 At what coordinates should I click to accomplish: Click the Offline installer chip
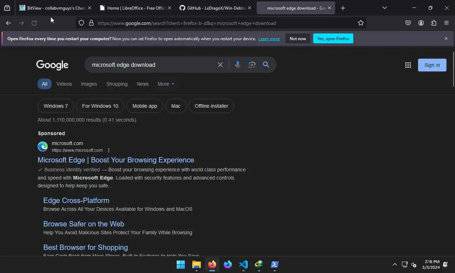click(x=212, y=106)
